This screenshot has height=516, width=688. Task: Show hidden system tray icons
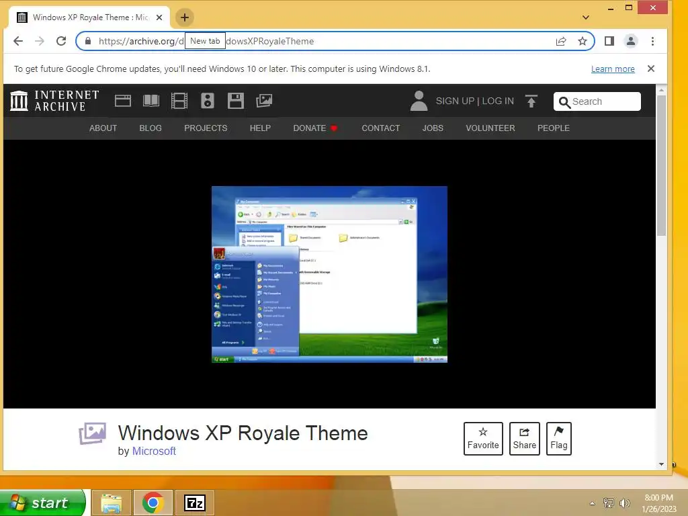(593, 503)
